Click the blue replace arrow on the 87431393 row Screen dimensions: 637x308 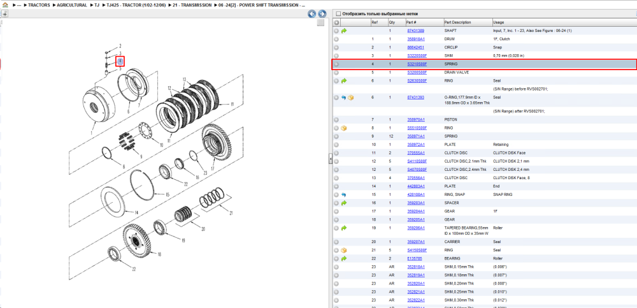point(344,98)
